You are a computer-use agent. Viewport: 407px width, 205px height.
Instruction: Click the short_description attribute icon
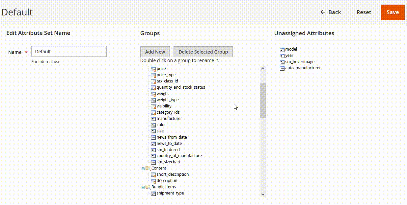click(x=153, y=174)
